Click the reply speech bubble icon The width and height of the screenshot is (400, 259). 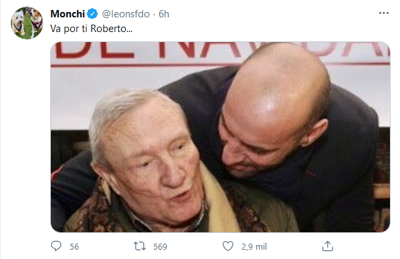click(x=56, y=246)
